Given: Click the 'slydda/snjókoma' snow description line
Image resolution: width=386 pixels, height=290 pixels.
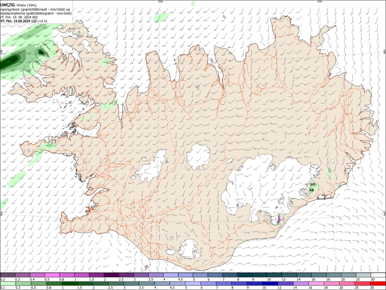Looking at the screenshot, I should [36, 13].
